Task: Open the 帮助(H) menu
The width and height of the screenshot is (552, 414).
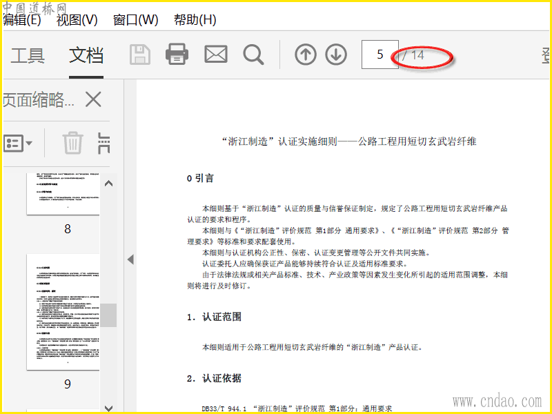Action: coord(195,20)
